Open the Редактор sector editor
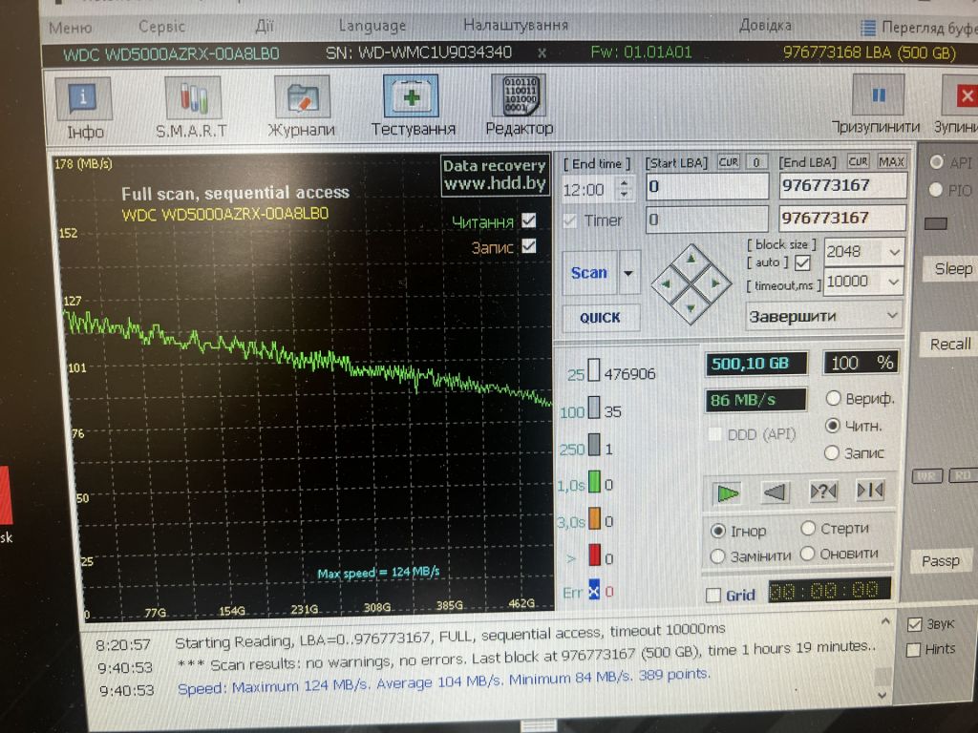 [x=520, y=105]
